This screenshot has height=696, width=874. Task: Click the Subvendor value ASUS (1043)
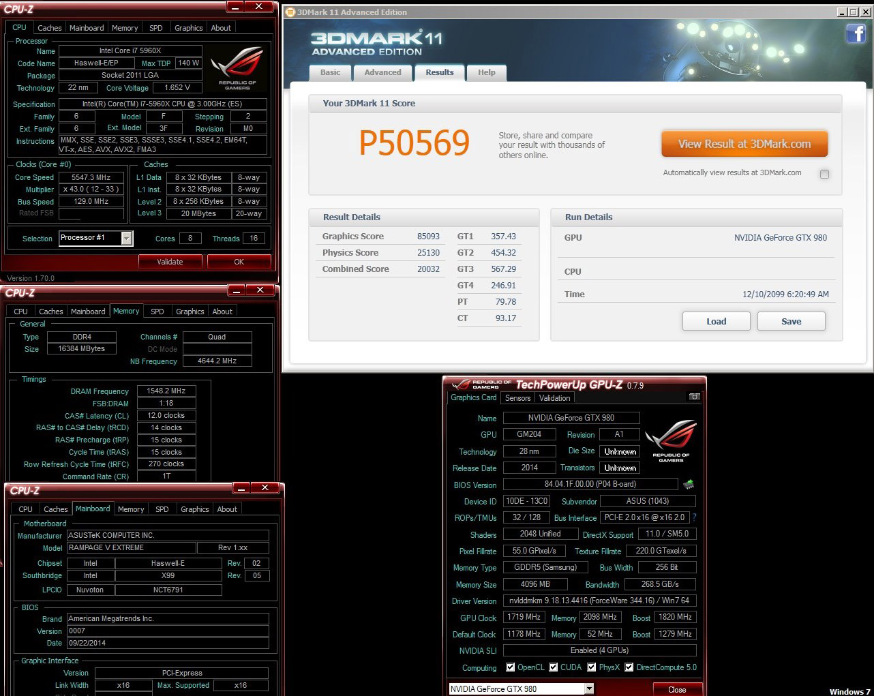tap(648, 501)
